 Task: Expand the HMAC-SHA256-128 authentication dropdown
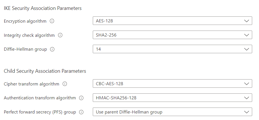[172, 98]
